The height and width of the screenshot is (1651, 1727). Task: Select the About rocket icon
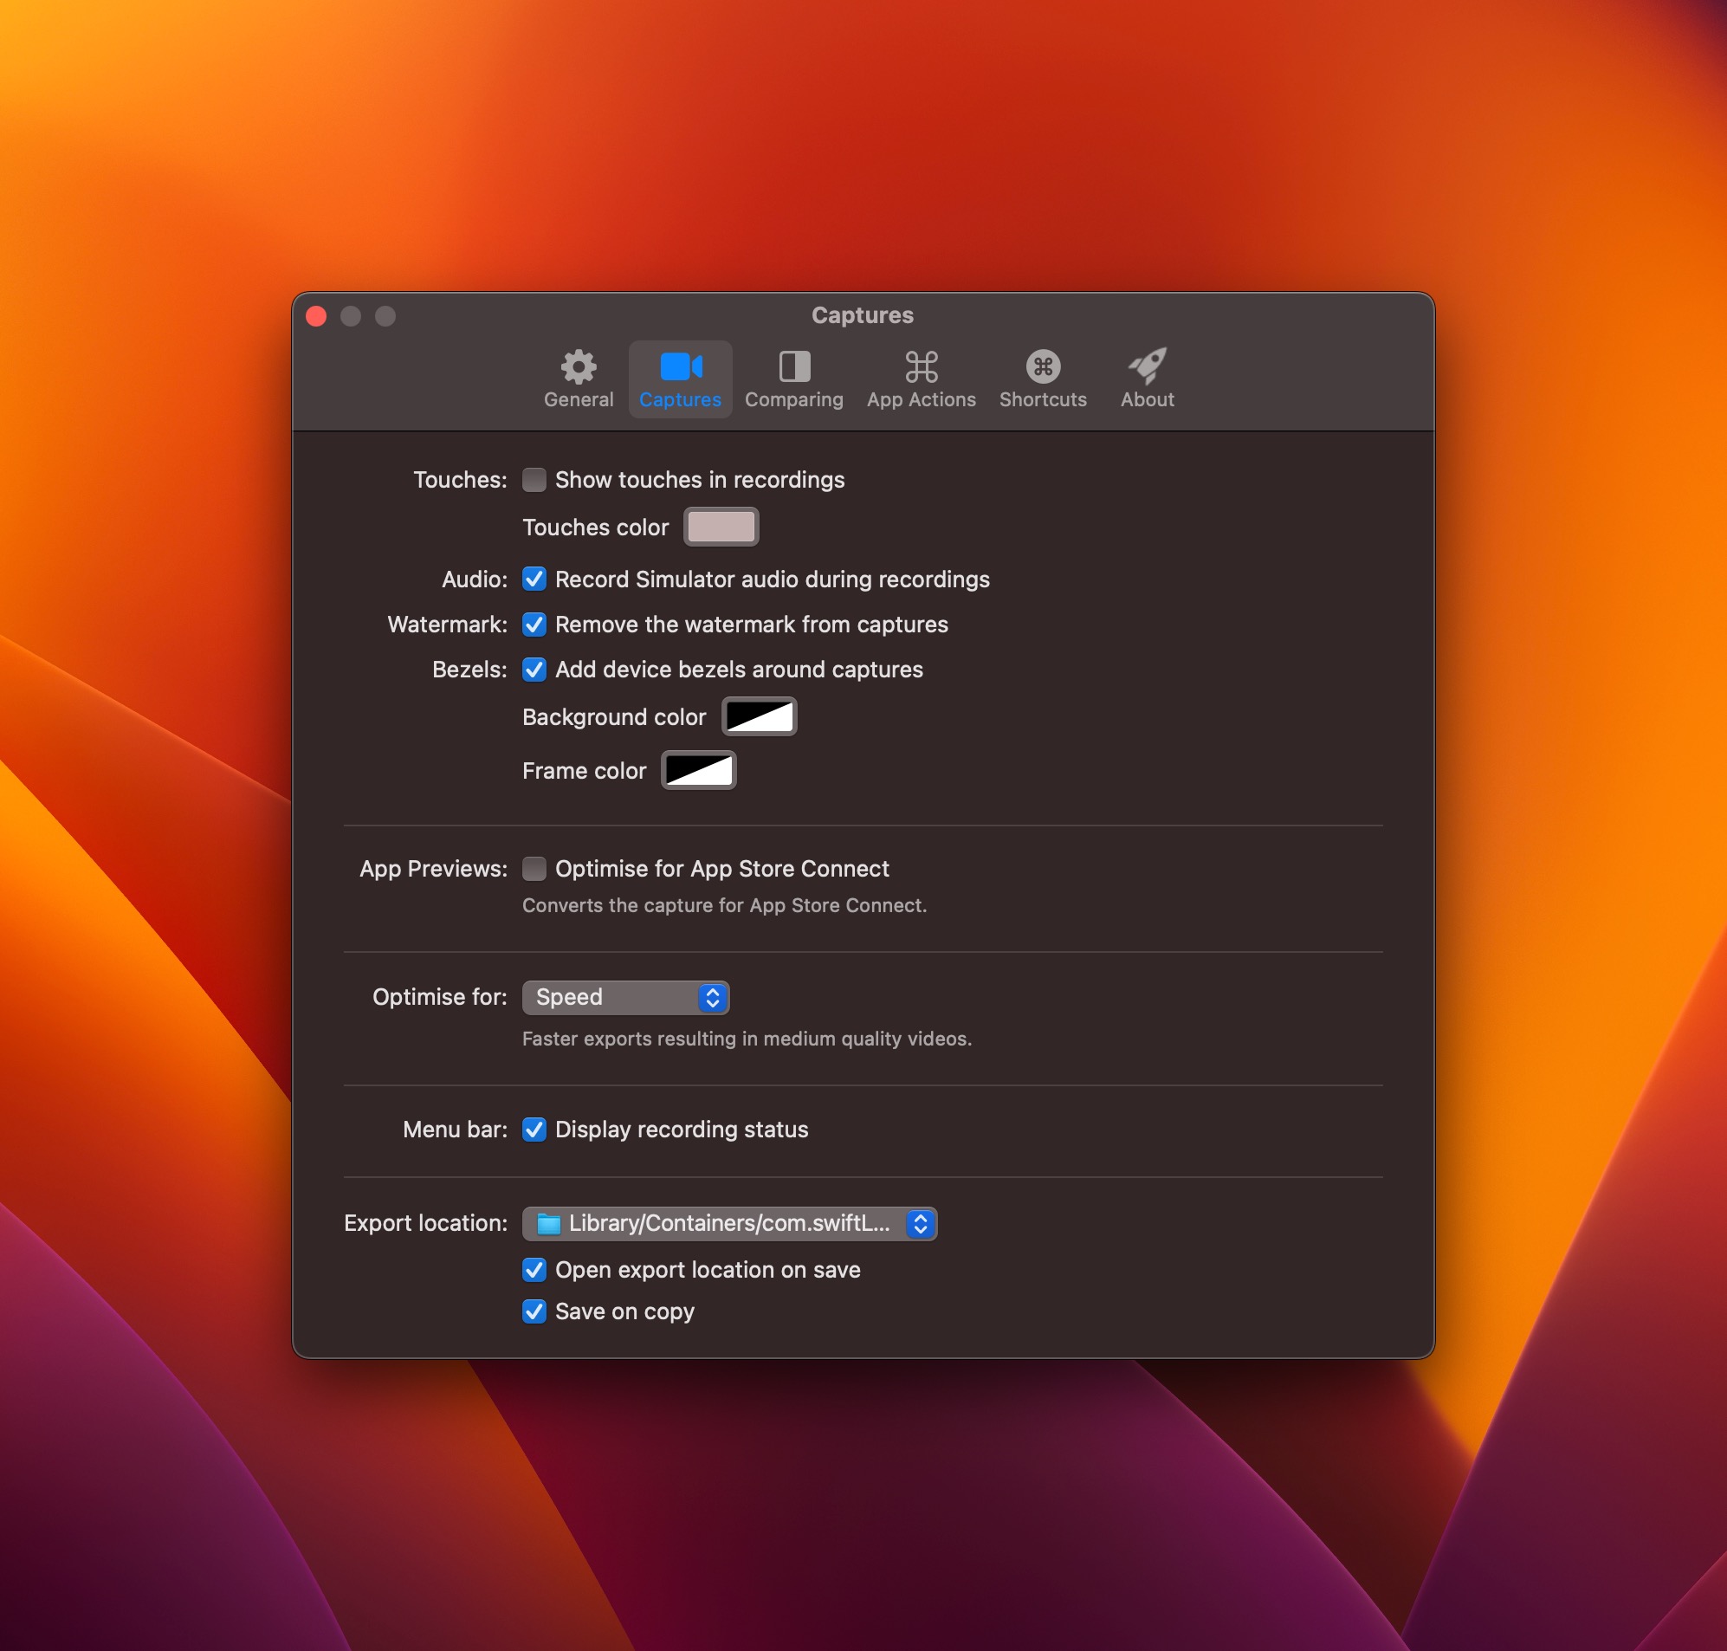click(x=1147, y=368)
